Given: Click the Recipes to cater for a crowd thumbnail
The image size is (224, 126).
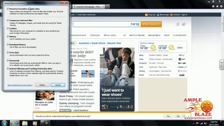Looking at the screenshot, I should click(x=45, y=96).
